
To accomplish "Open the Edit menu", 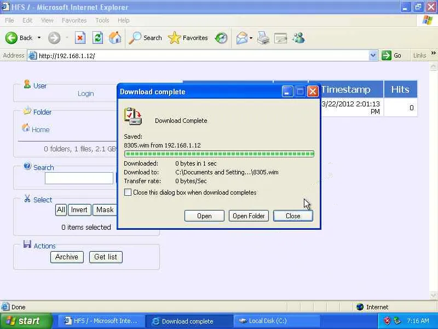I will click(27, 20).
